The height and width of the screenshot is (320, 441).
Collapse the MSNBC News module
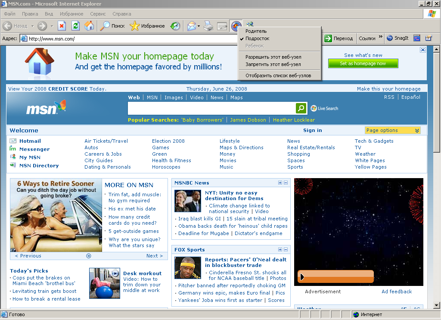[x=286, y=183]
